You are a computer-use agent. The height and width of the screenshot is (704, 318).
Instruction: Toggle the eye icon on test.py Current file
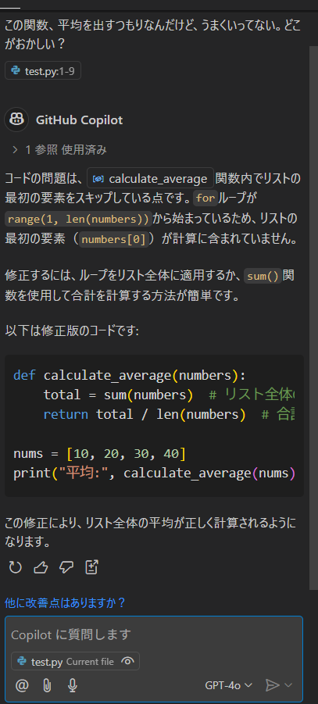click(128, 661)
